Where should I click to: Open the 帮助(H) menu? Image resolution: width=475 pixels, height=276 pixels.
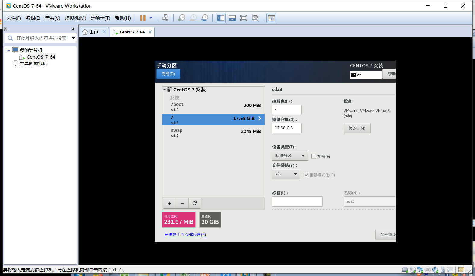coord(123,18)
